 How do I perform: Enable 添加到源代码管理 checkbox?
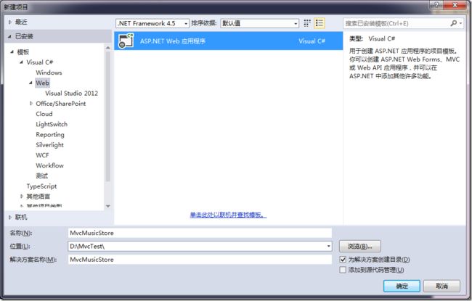tap(343, 270)
